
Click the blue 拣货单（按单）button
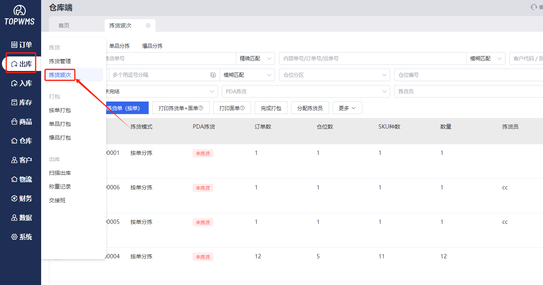[127, 108]
